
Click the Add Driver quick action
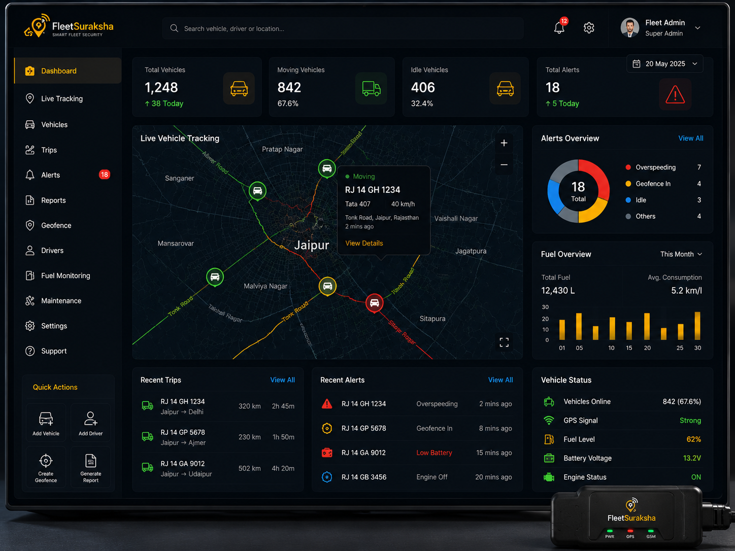[91, 423]
